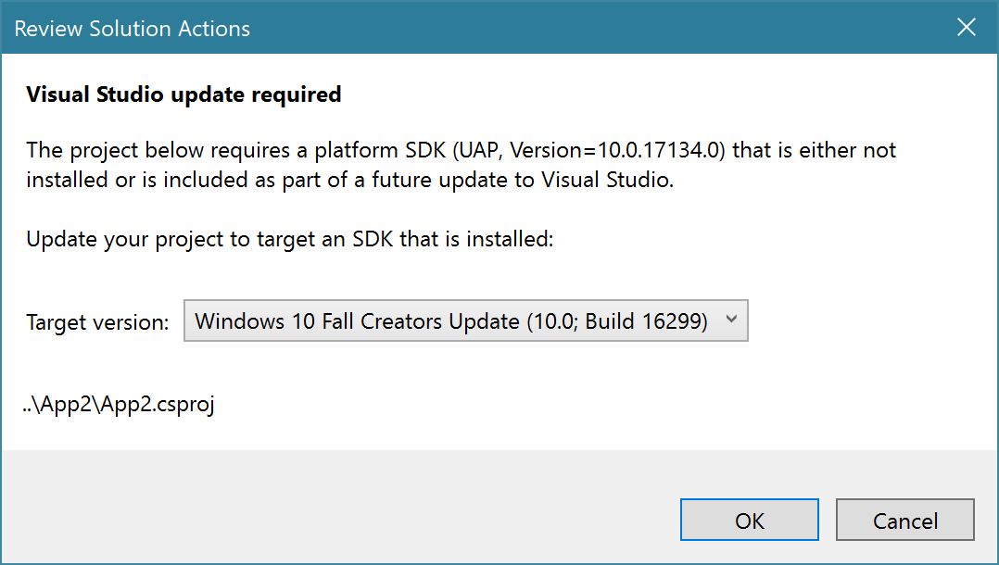Confirm the update by clicking OK

(749, 520)
